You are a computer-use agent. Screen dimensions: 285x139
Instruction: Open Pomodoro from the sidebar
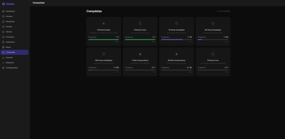click(14, 37)
